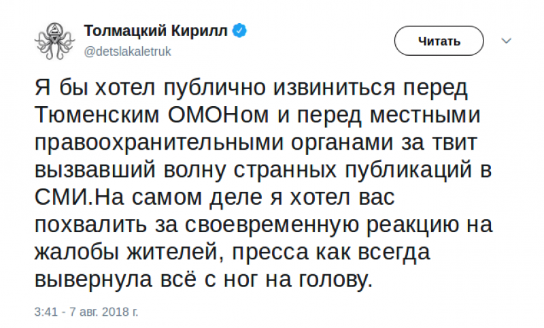Open Толмацкий Кирилл profile name link
This screenshot has height=328, width=544.
(156, 31)
